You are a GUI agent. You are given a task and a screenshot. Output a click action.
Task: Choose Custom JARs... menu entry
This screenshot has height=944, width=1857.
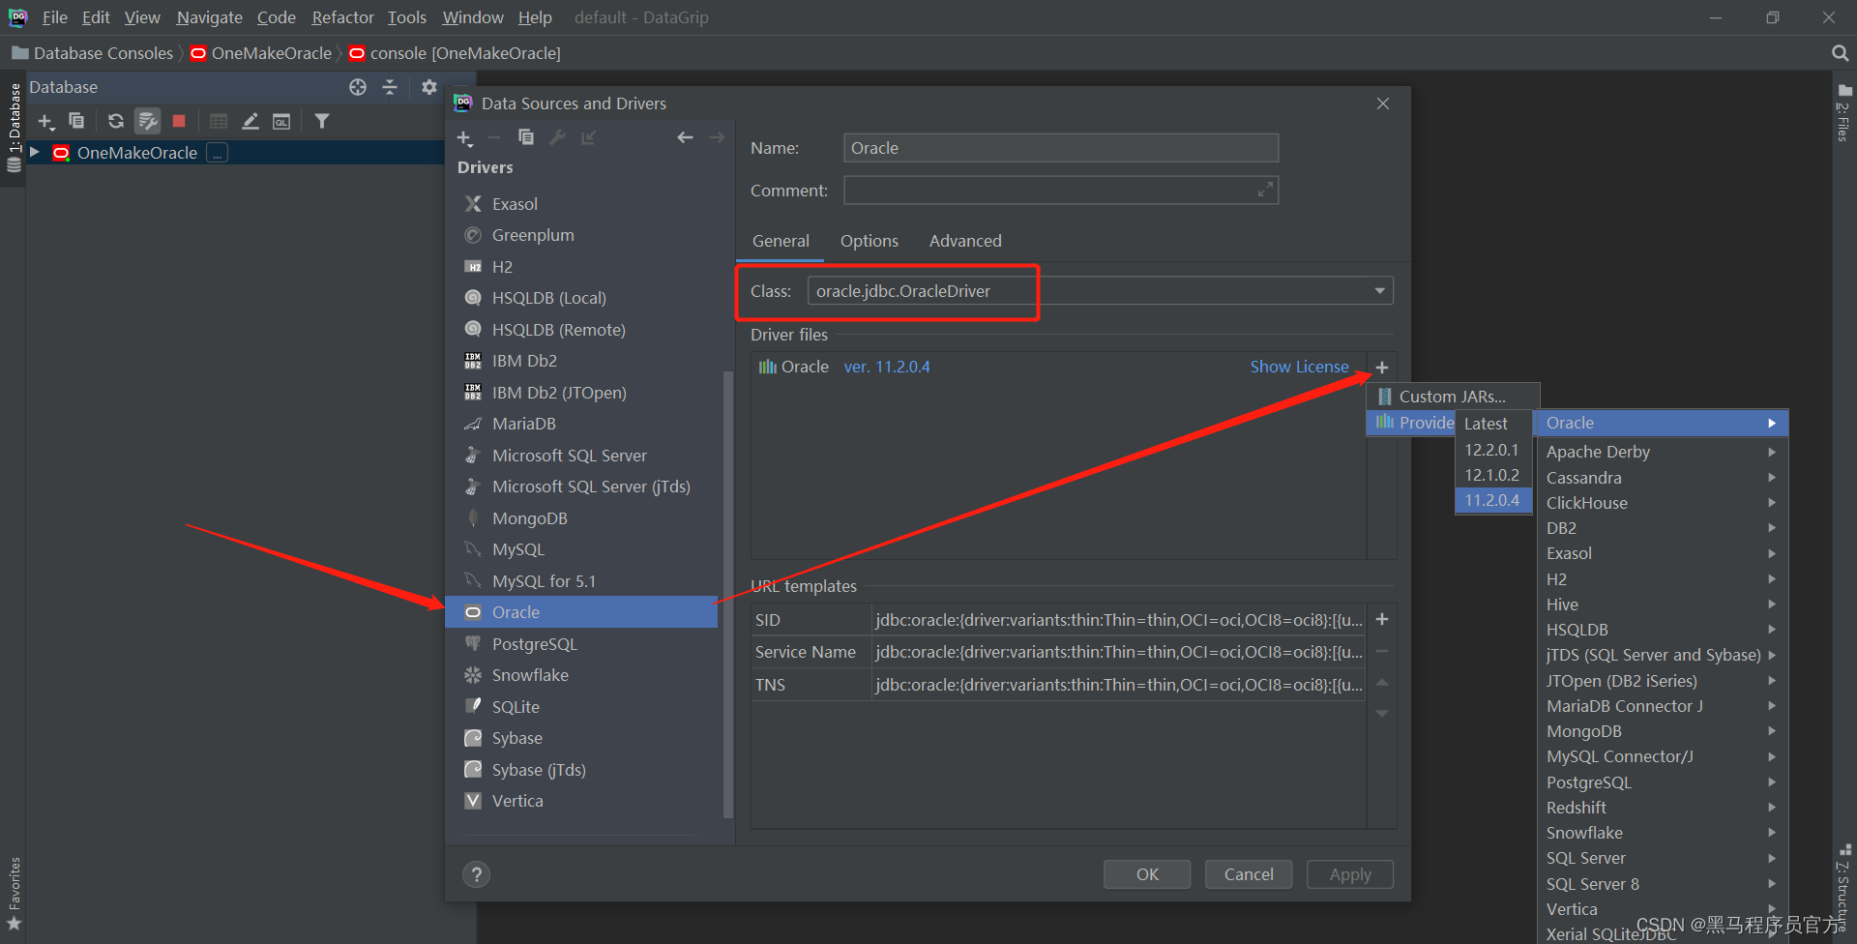(1452, 397)
